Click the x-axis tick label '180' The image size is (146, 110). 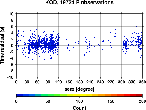click(79, 82)
